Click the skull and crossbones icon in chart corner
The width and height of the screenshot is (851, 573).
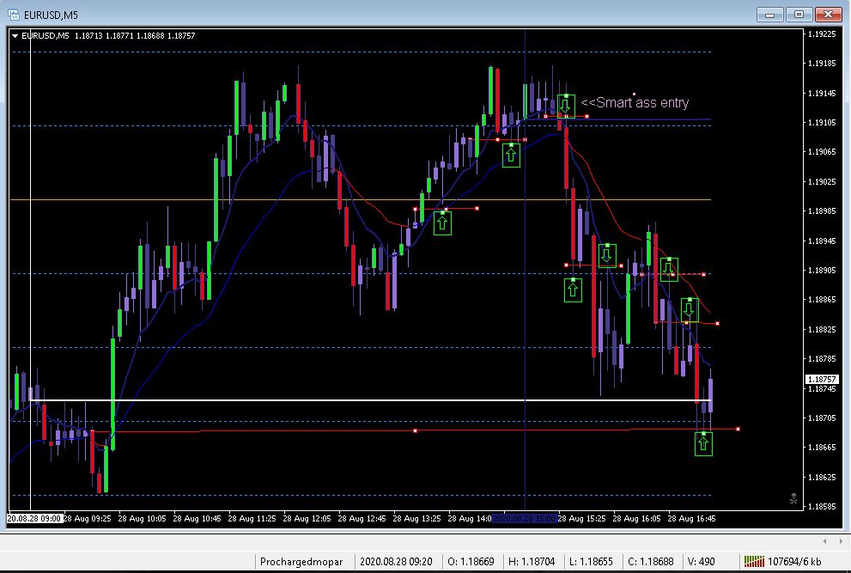[793, 498]
